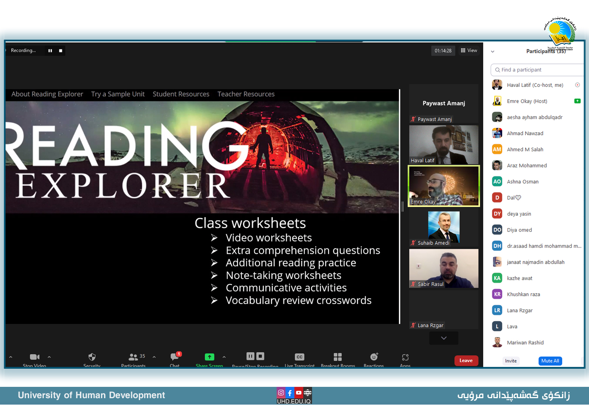Show more video thumbnails with down chevron
This screenshot has height=408, width=589.
click(x=444, y=338)
